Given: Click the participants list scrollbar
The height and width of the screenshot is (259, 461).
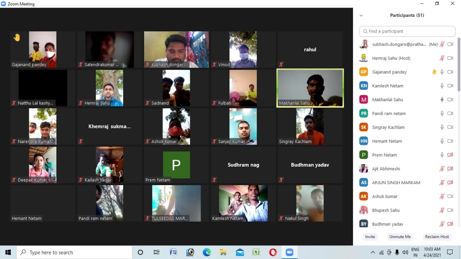Looking at the screenshot, I should click(x=459, y=65).
